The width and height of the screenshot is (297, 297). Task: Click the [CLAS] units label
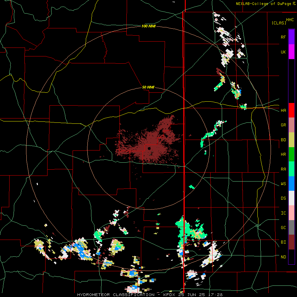point(279,23)
